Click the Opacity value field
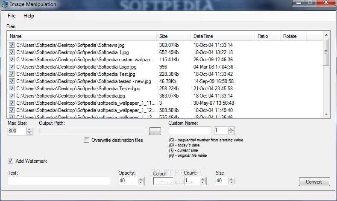The height and width of the screenshot is (201, 337). coord(129,181)
